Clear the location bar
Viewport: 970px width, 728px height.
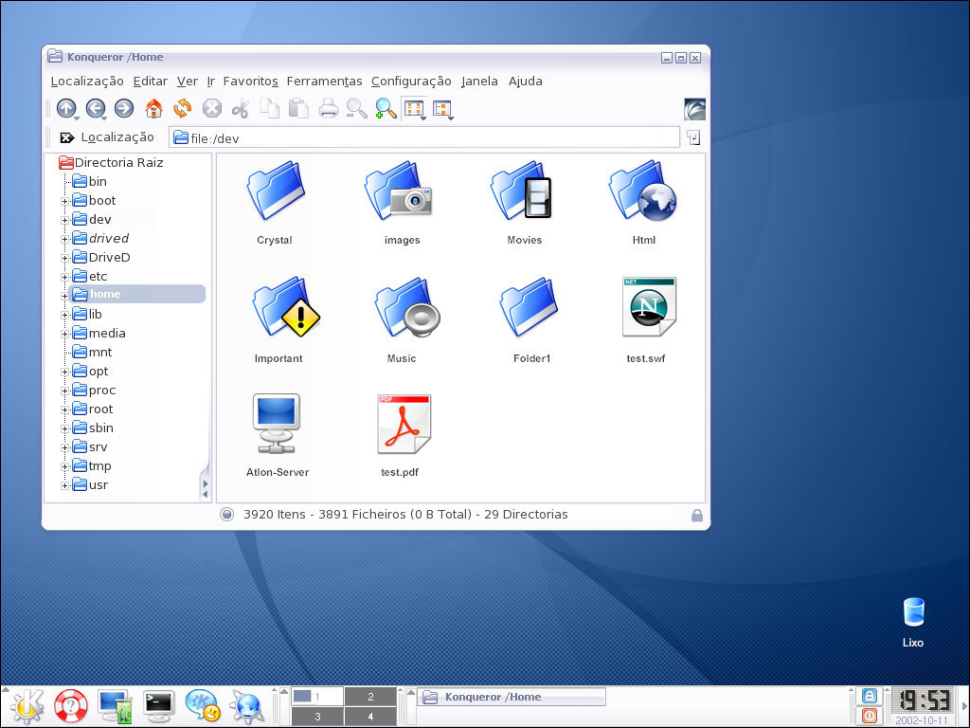(67, 137)
